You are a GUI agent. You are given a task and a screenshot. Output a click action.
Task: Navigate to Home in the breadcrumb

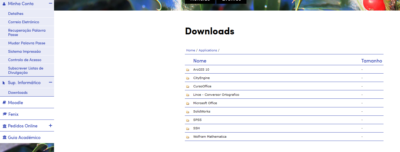(x=191, y=50)
